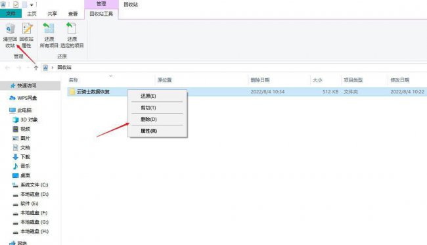Open 图片 folder in the sidebar

[x=26, y=139]
